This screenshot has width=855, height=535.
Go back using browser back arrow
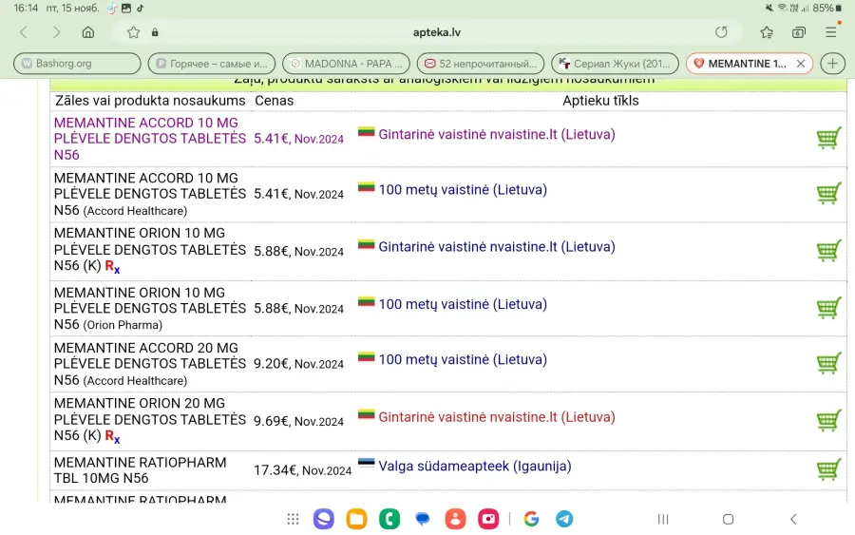coord(24,32)
